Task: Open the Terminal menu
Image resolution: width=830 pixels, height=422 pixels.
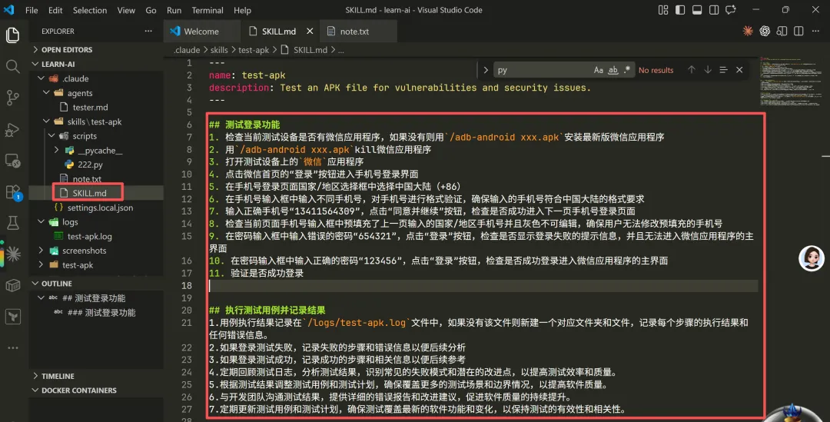Action: 207,10
